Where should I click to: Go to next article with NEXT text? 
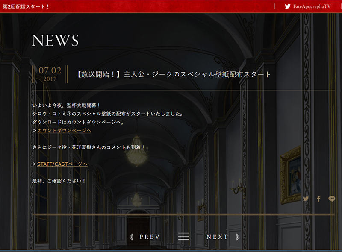tap(218, 237)
